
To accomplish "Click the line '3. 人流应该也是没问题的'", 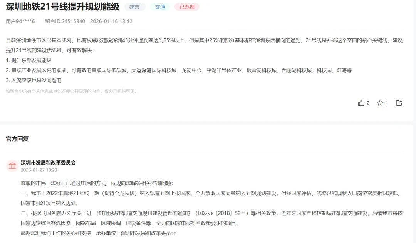I will tap(34, 80).
